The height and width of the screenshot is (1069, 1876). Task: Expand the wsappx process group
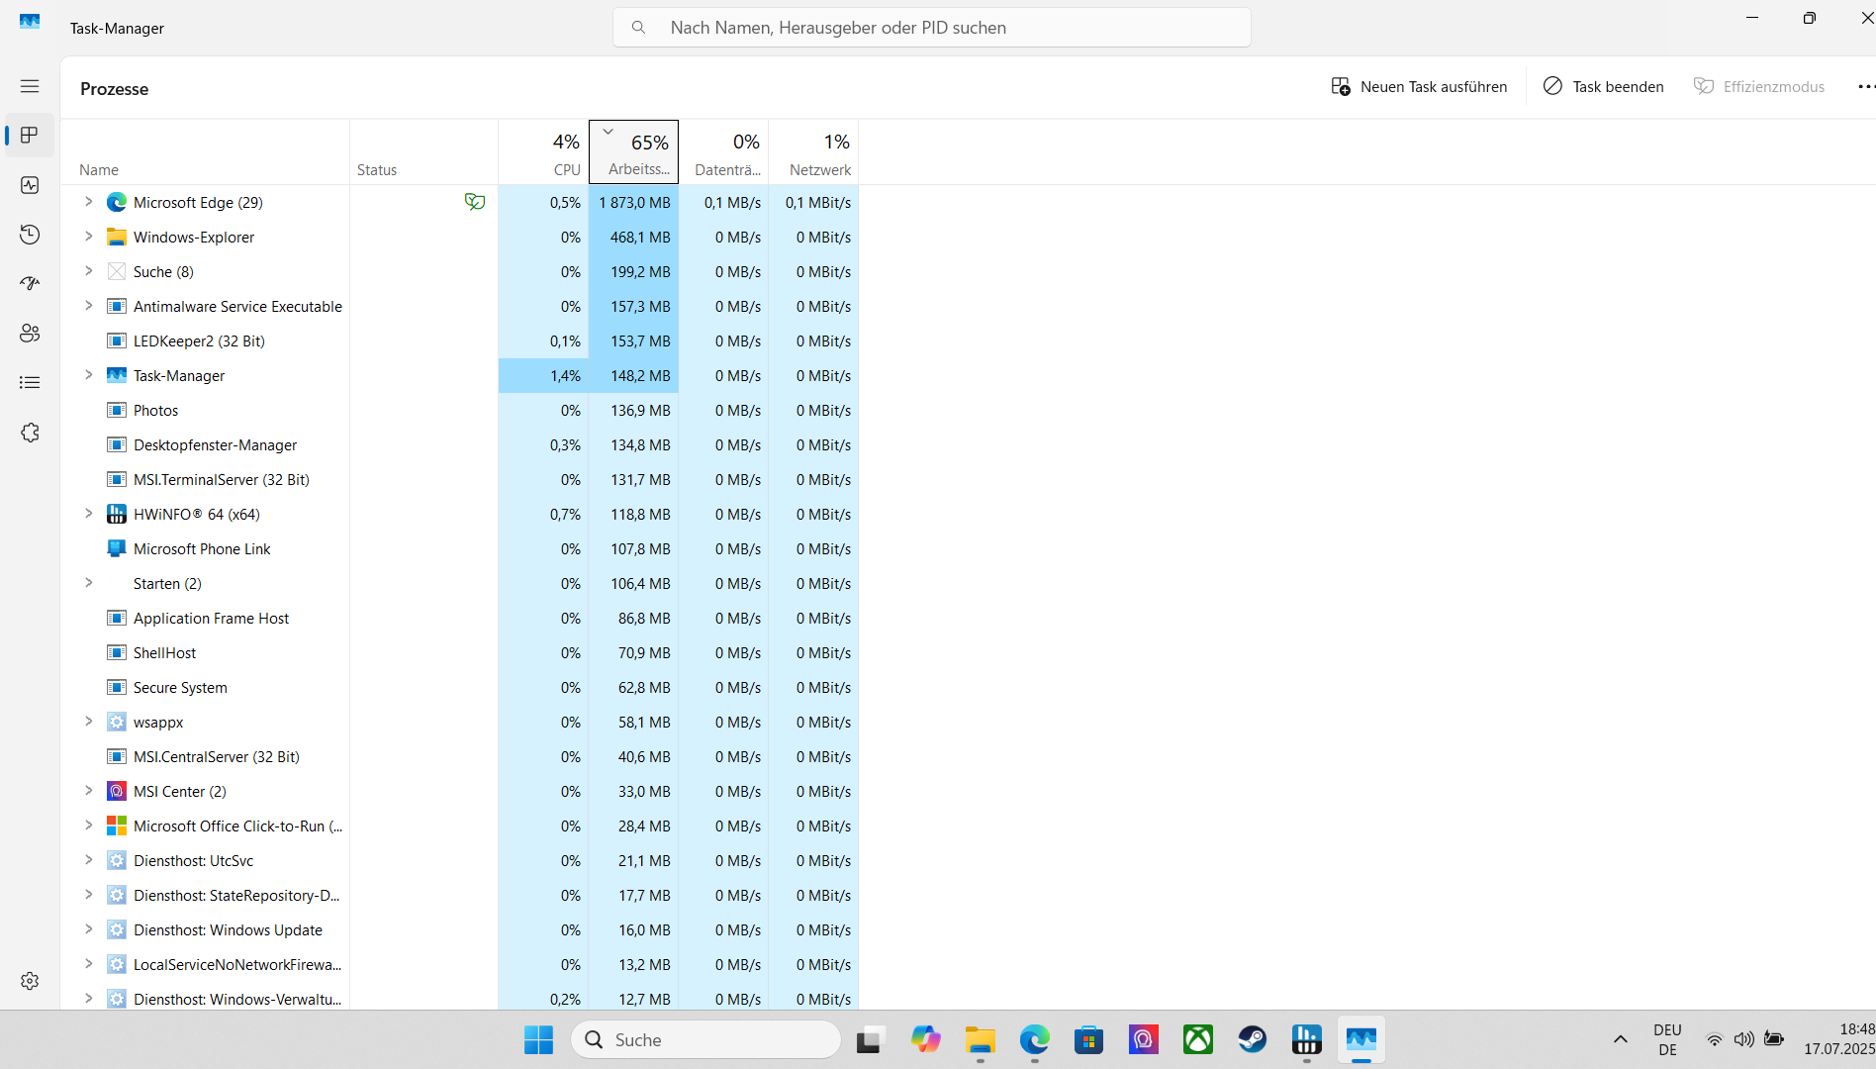click(x=88, y=722)
